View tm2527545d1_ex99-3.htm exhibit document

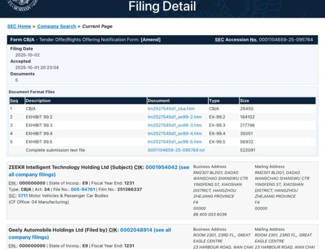tap(175, 125)
